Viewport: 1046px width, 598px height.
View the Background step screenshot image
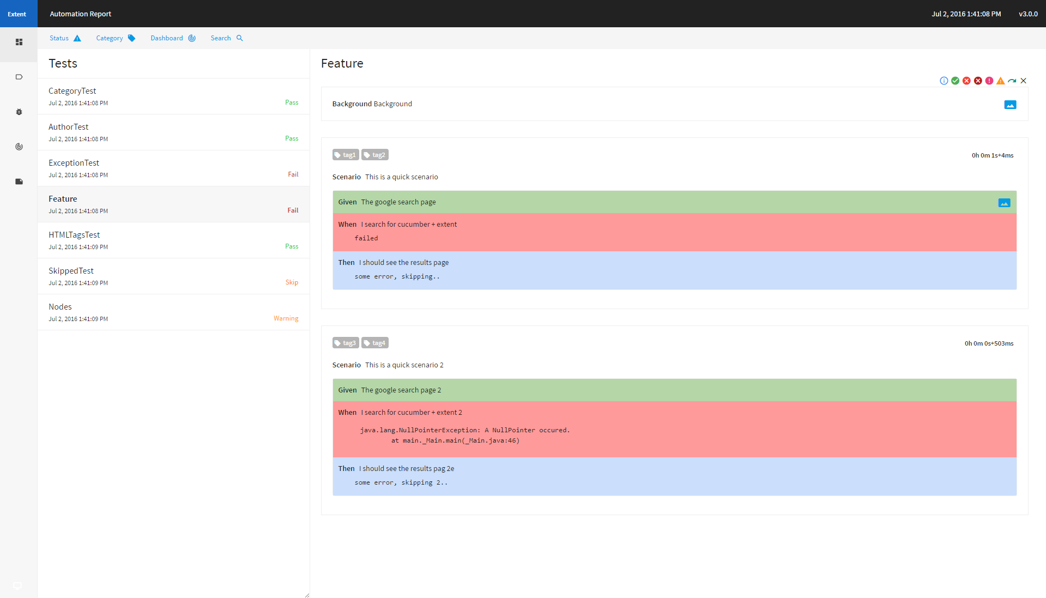click(1010, 105)
